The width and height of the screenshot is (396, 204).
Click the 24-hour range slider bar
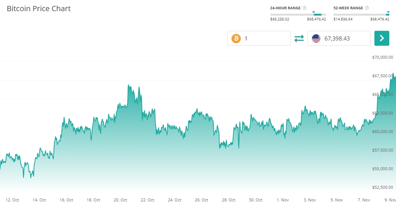pos(298,15)
